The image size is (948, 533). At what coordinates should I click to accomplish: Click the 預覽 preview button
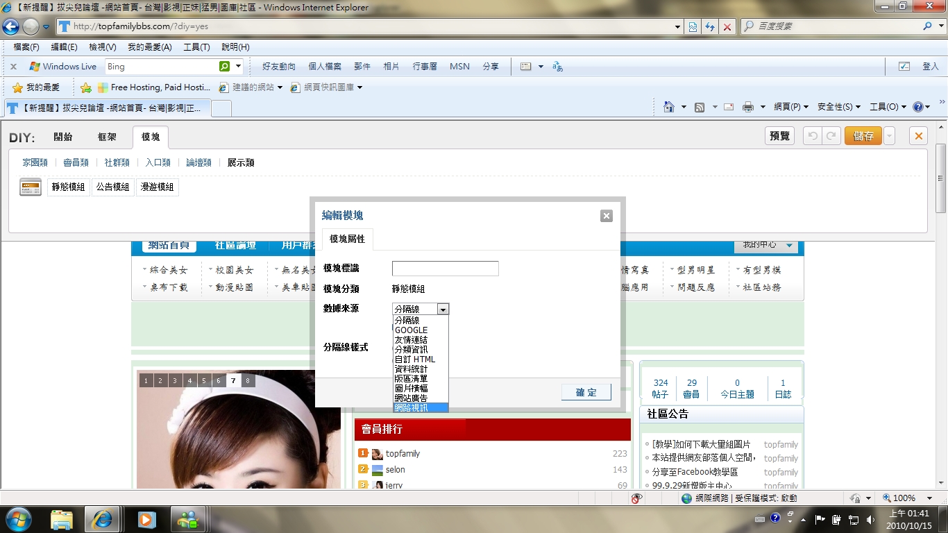point(780,136)
